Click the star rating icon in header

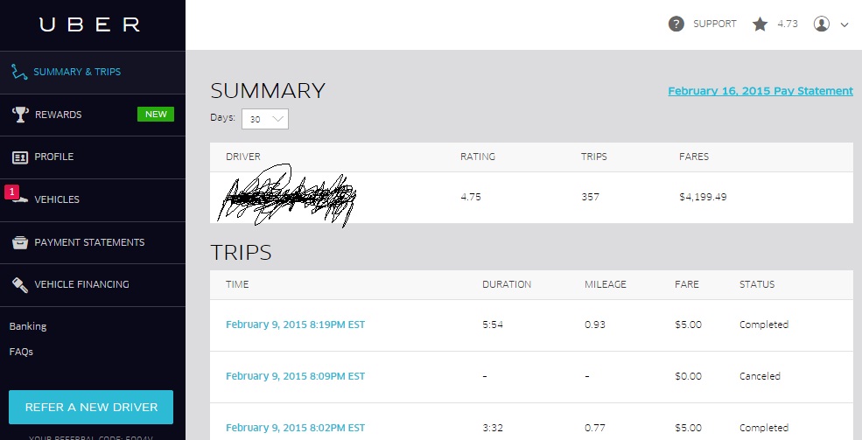(760, 24)
